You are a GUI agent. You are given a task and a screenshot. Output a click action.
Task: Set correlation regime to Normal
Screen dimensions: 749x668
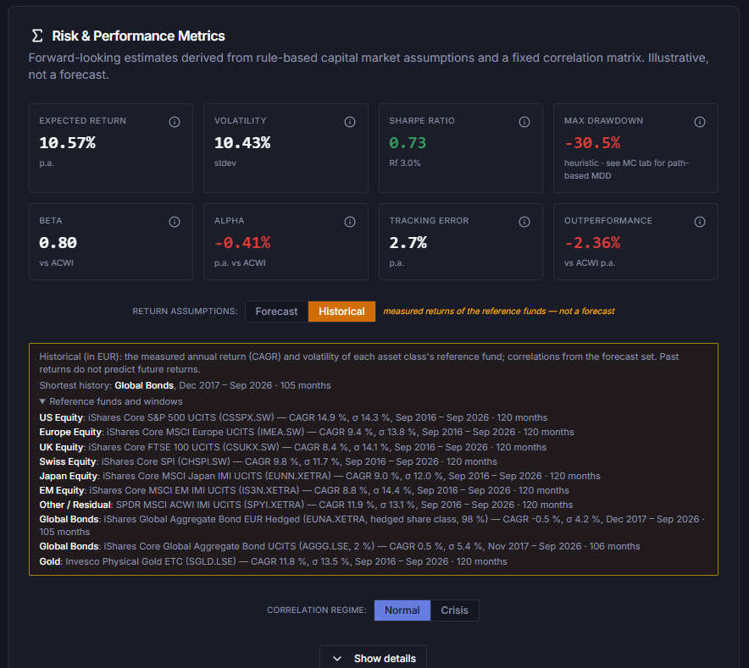point(402,610)
